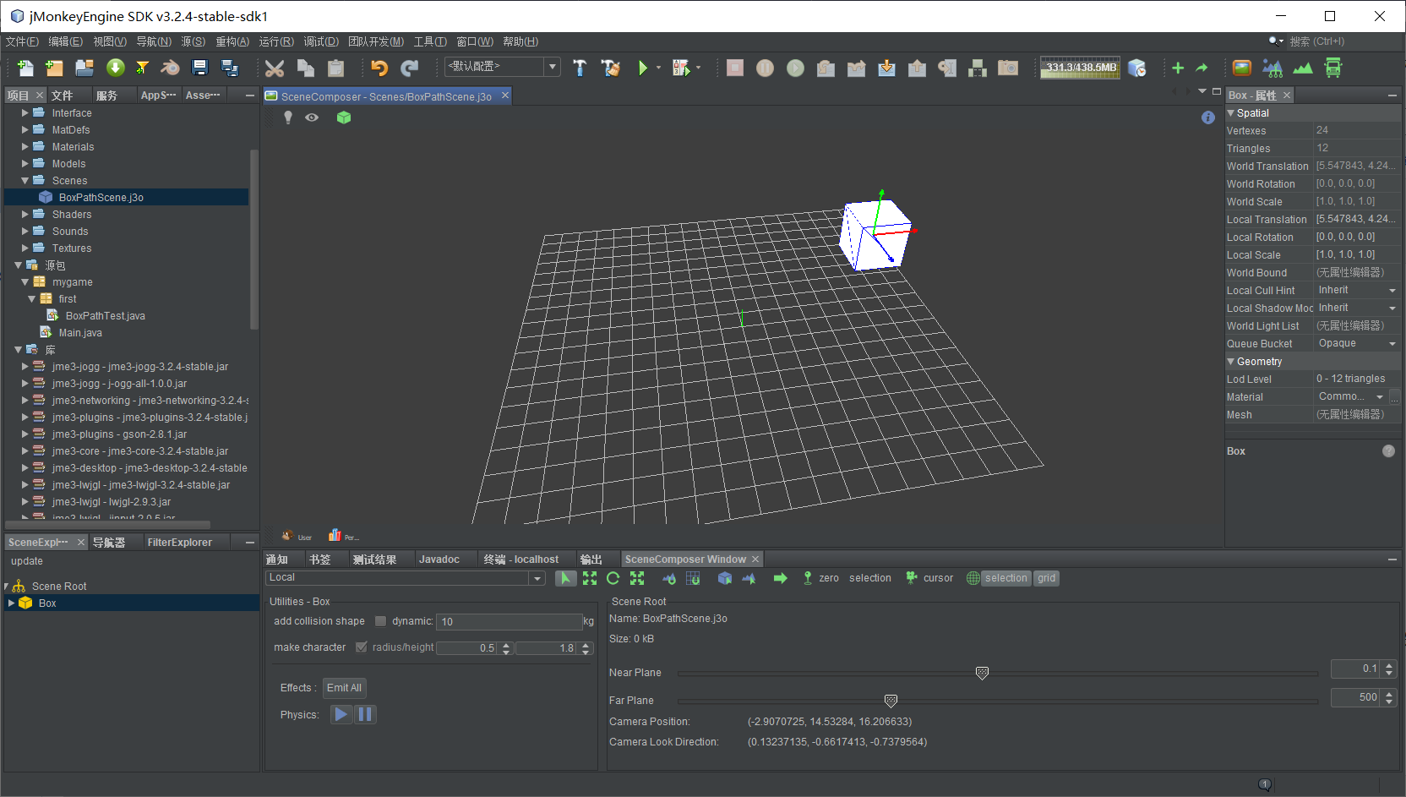Screen dimensions: 1406x797
Task: Click the landscape picture toolbar icon
Action: pos(1242,68)
